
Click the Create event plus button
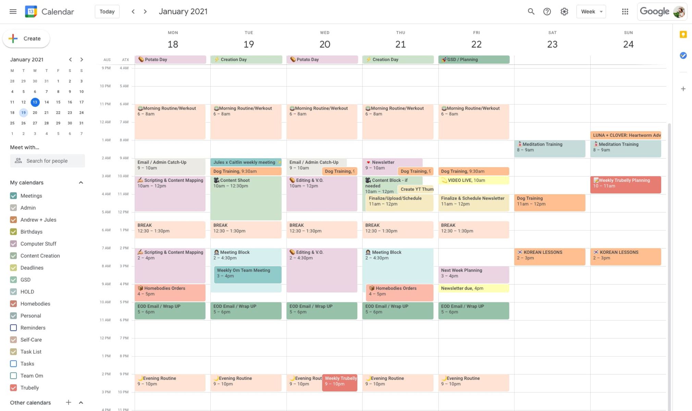click(13, 38)
